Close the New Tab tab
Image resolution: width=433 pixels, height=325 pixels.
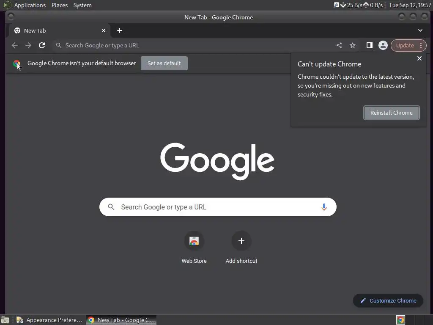104,30
